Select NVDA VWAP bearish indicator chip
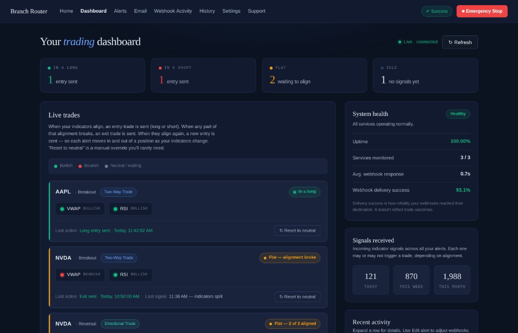Screen dimensions: 518x333 (x=80, y=274)
